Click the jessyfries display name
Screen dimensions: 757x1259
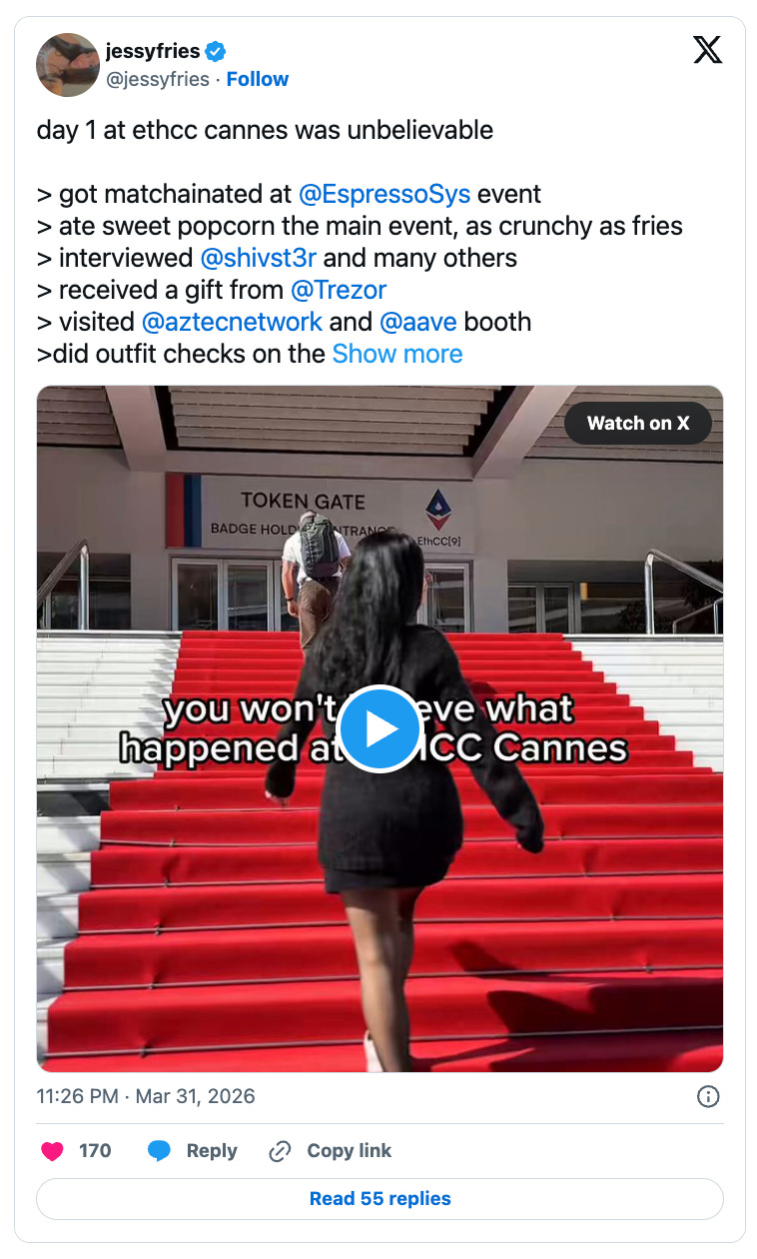[x=153, y=51]
